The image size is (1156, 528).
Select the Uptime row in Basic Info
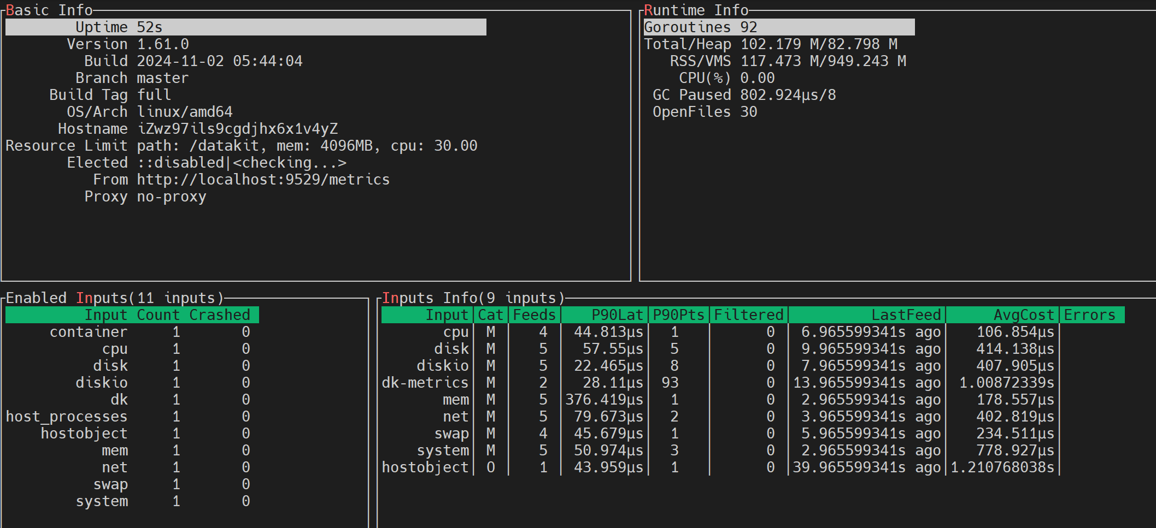pyautogui.click(x=245, y=27)
